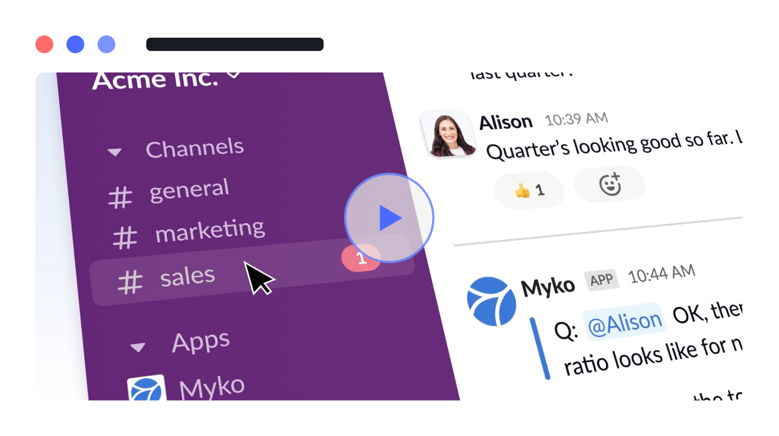Image resolution: width=779 pixels, height=436 pixels.
Task: Click the unread badge on sales
Action: click(x=361, y=258)
